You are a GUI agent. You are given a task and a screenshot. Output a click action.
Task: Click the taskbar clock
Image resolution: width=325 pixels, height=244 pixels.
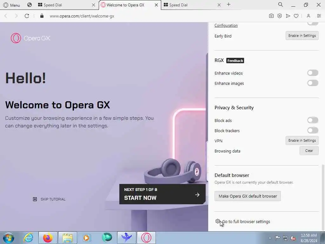click(308, 238)
